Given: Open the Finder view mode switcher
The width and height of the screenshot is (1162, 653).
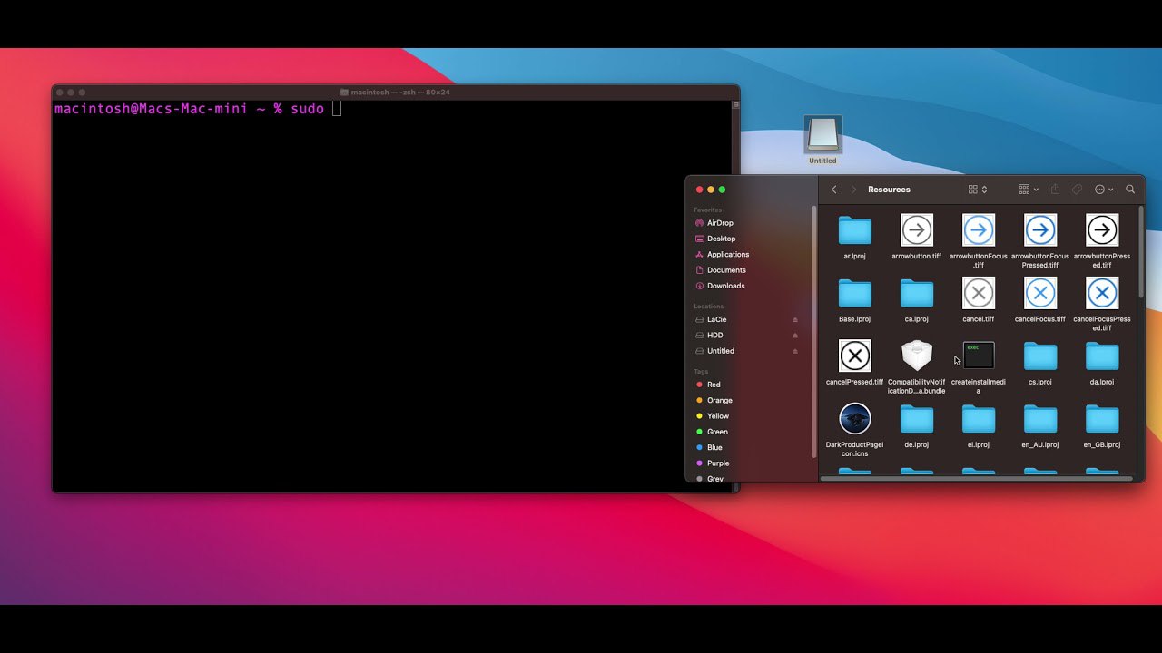Looking at the screenshot, I should pos(978,190).
